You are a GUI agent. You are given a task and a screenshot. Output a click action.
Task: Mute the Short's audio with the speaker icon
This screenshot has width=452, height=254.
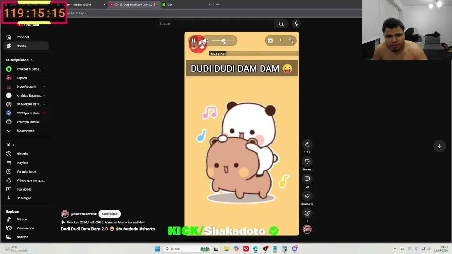tap(206, 41)
